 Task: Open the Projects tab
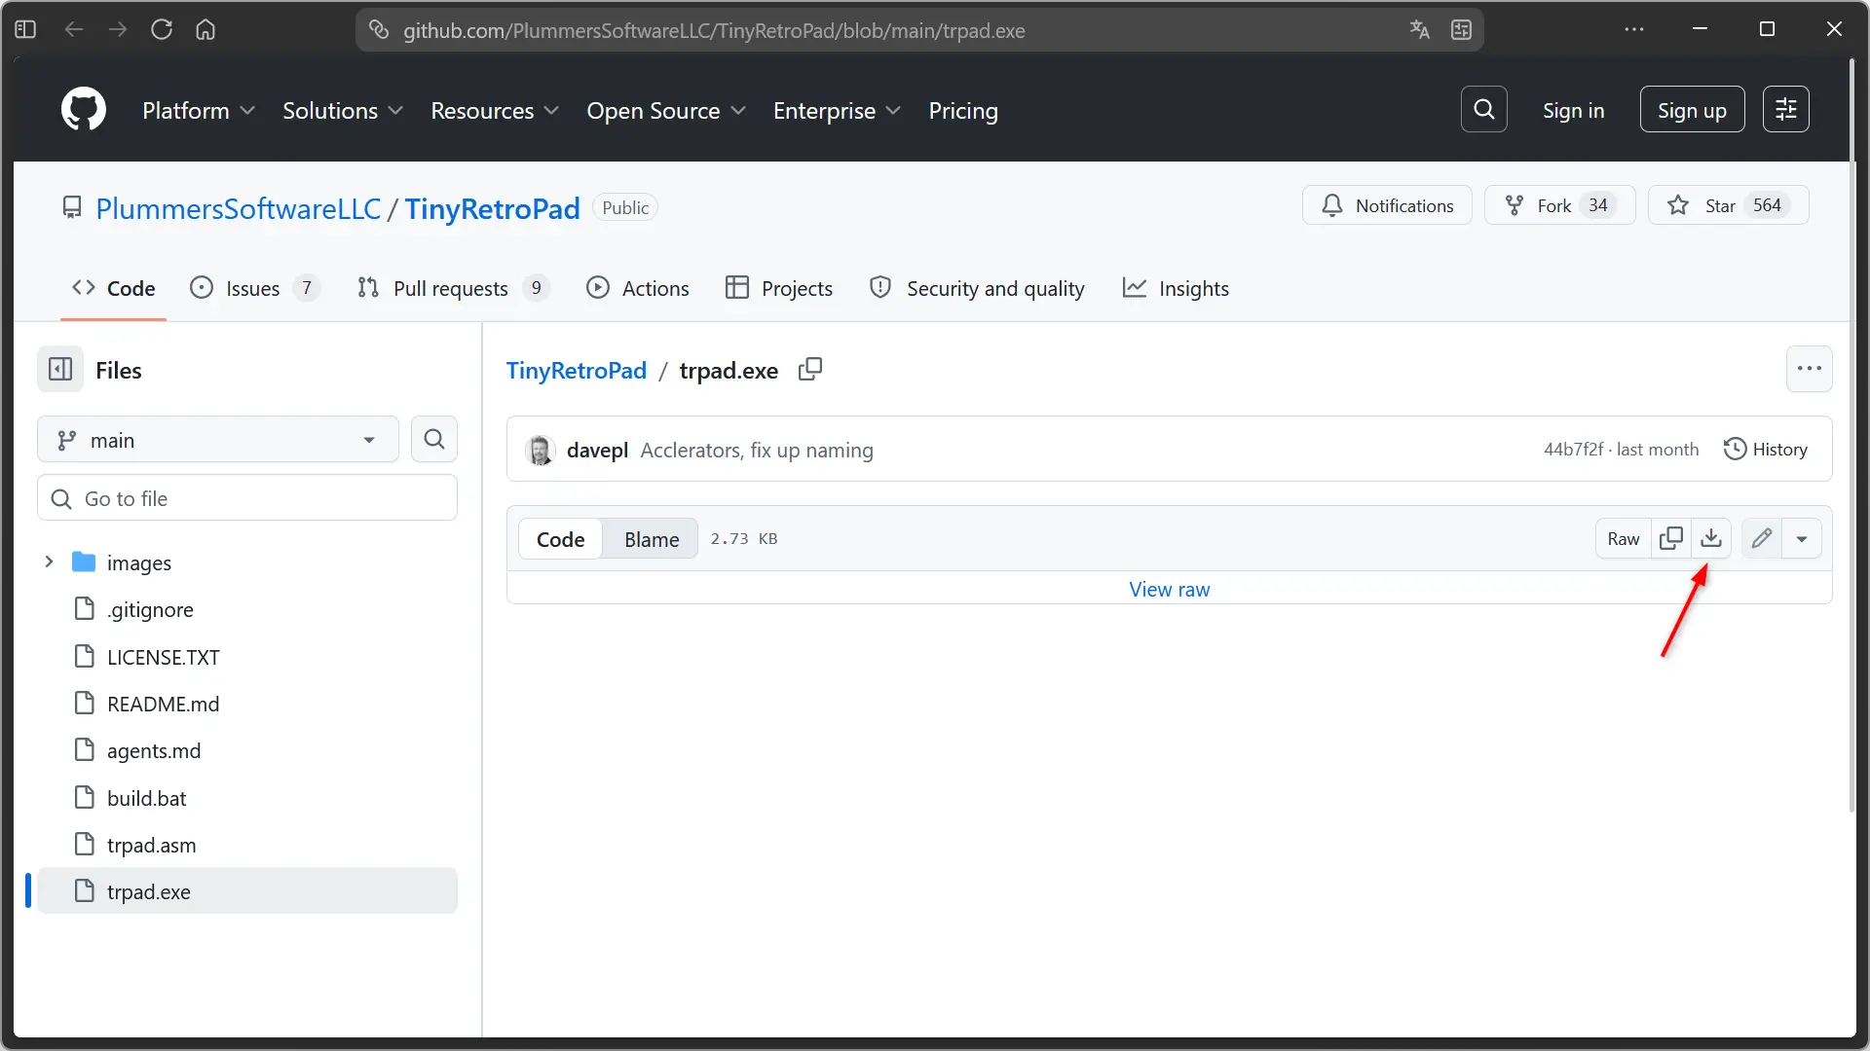[779, 288]
